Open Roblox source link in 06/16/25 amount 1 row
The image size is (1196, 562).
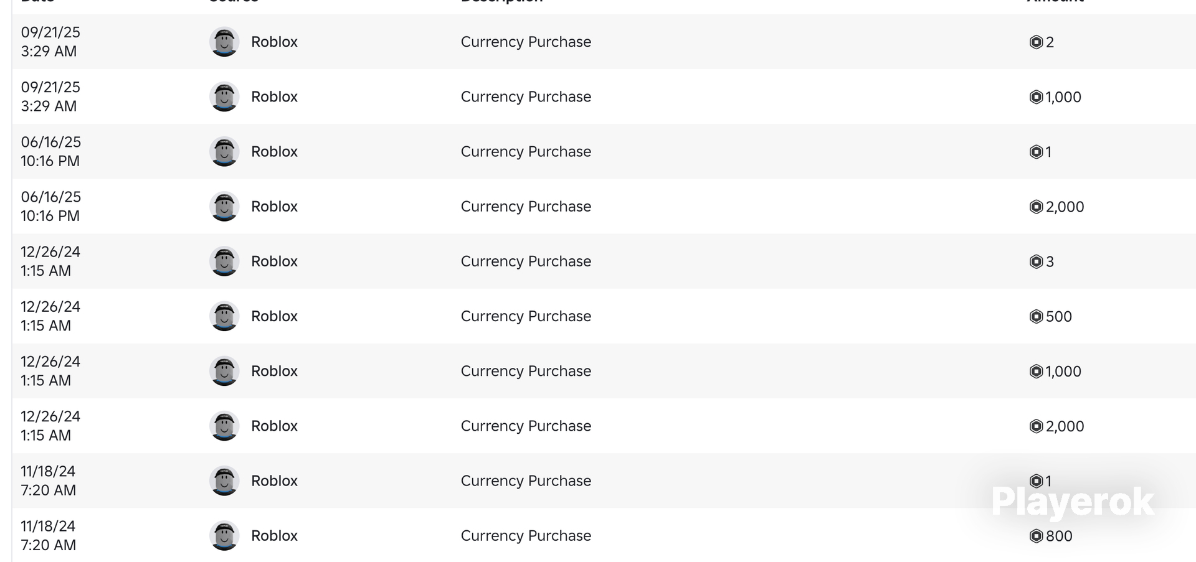coord(274,151)
